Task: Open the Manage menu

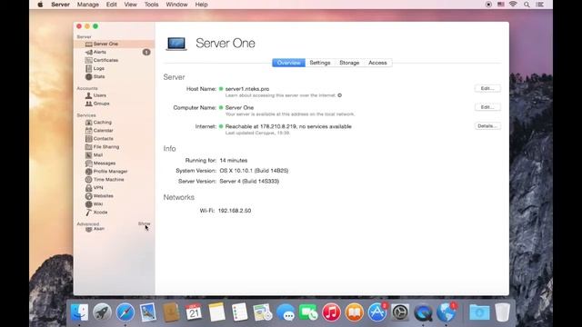Action: (88, 5)
